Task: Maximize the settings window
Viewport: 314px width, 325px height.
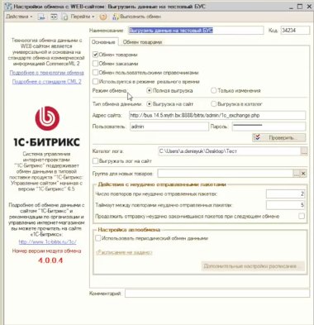Action: [300, 7]
